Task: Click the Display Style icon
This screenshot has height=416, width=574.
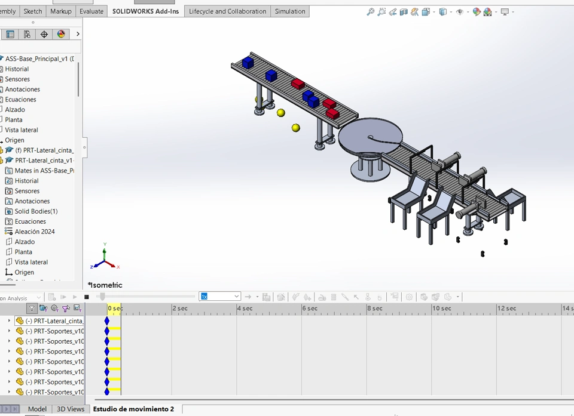Action: (x=443, y=12)
